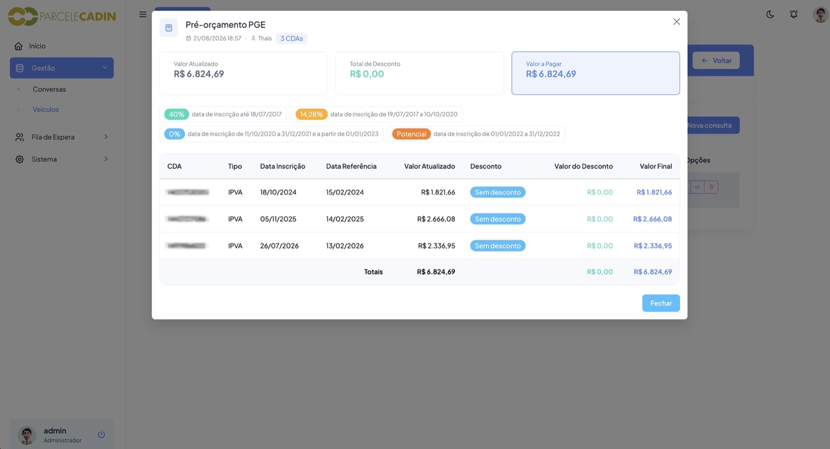Image resolution: width=830 pixels, height=449 pixels.
Task: Select the Valor a Pagar card
Action: click(596, 73)
